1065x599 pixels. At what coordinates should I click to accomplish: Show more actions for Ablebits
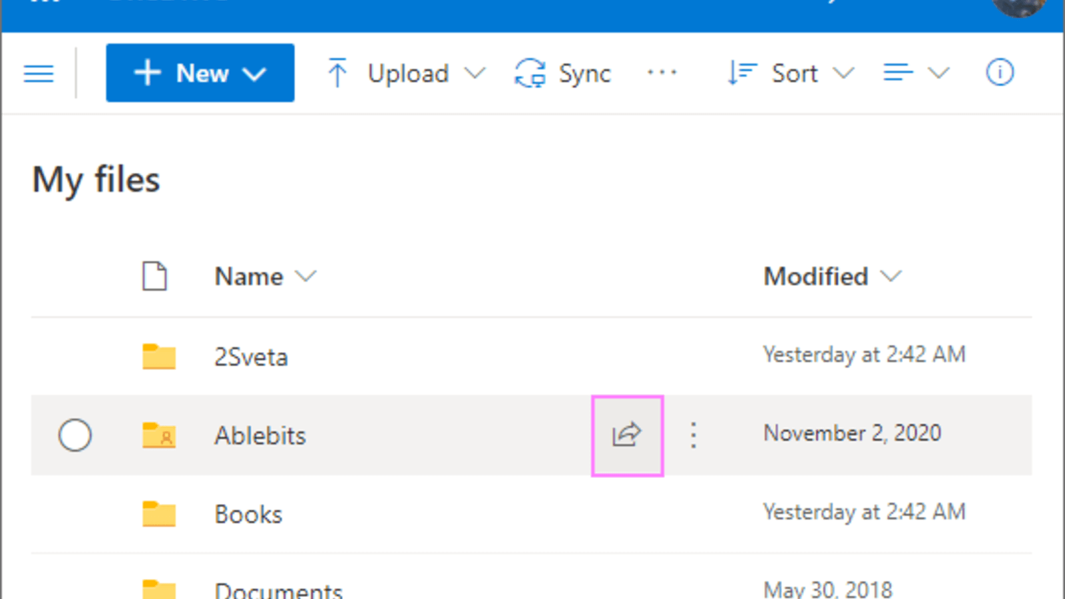point(694,435)
